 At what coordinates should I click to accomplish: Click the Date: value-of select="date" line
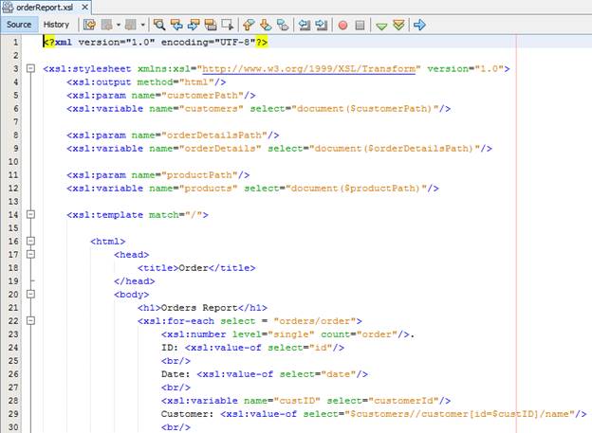(x=265, y=374)
